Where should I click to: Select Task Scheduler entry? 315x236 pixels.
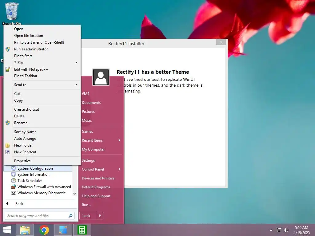point(38,181)
